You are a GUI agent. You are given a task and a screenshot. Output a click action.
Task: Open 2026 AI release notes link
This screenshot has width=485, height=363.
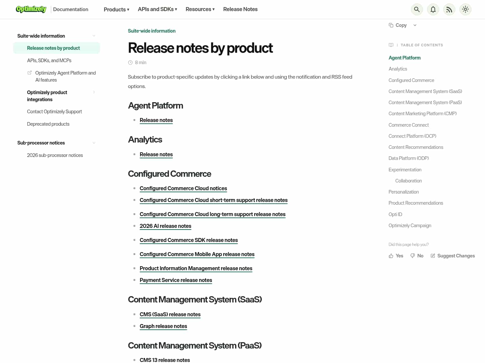[165, 226]
